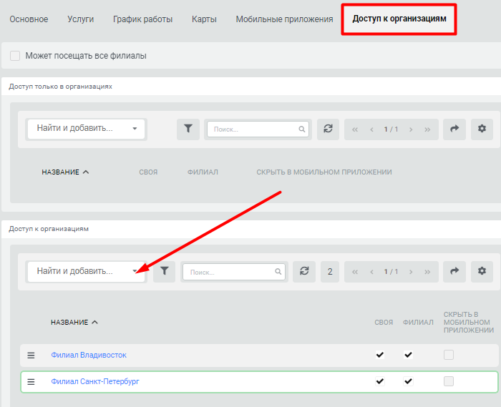Screen dimensions: 501x407
Task: Click upper Филиал column header
Action: (203, 172)
